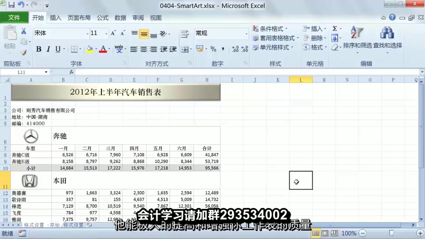
Task: Apply the yellow fill color swatch
Action: tap(90, 49)
